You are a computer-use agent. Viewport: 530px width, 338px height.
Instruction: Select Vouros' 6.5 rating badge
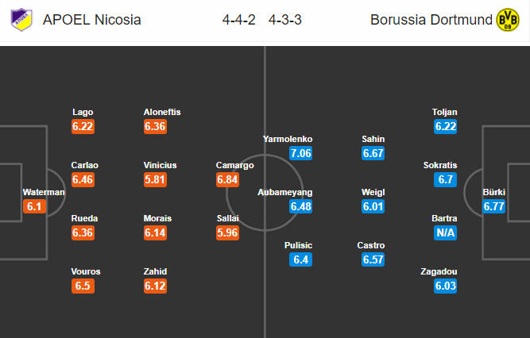83,286
